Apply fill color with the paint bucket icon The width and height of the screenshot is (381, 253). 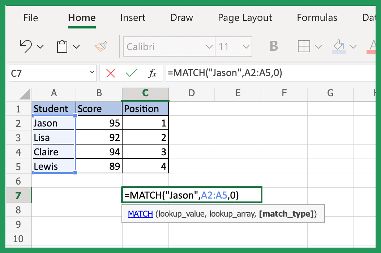coord(339,46)
